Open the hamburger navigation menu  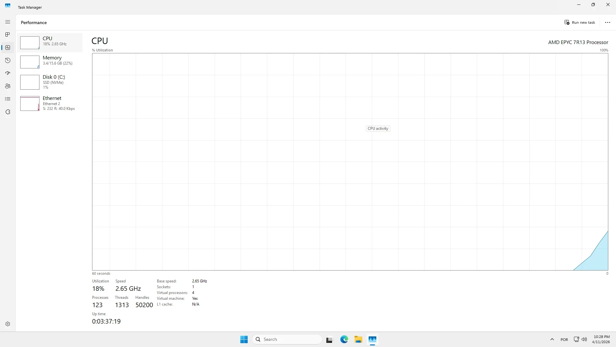8,22
